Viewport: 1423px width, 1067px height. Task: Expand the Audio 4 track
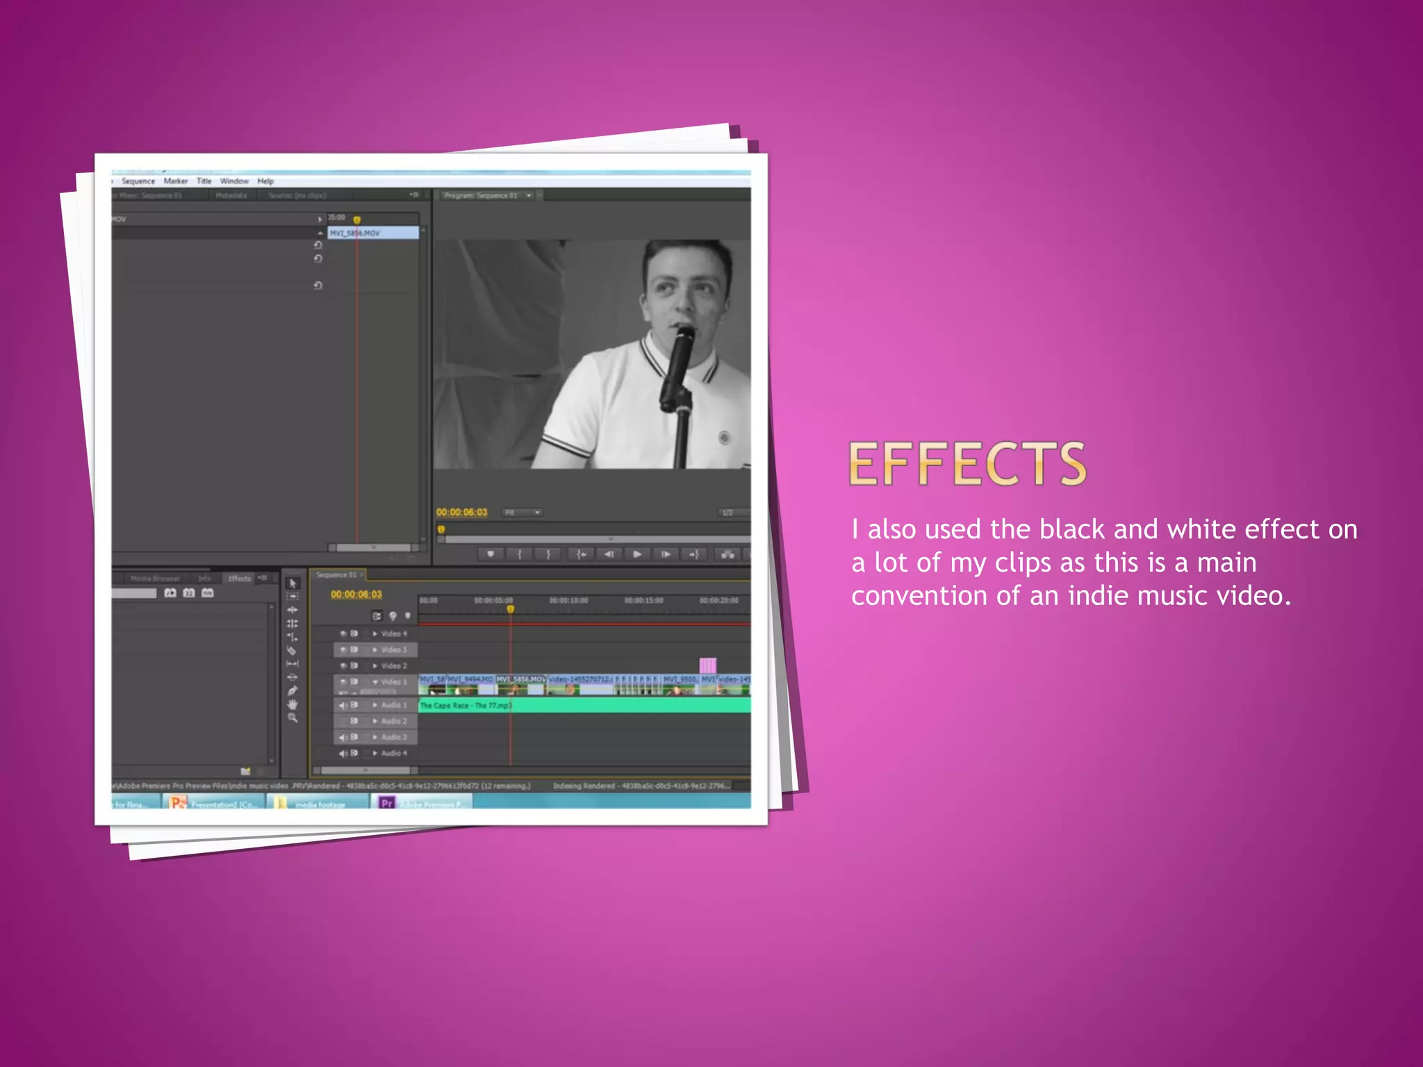[375, 753]
